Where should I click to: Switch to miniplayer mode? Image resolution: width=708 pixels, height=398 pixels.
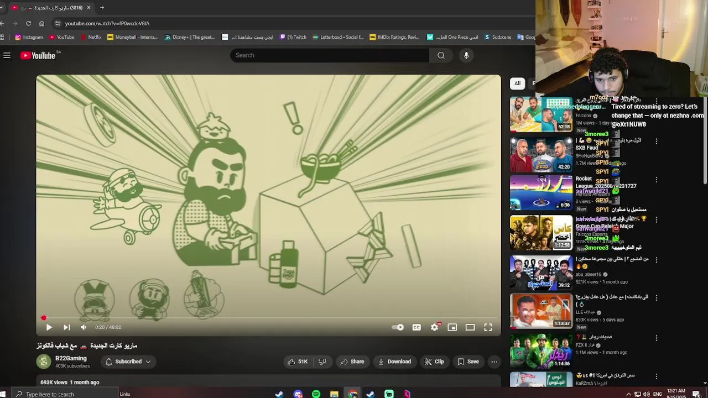click(x=452, y=327)
